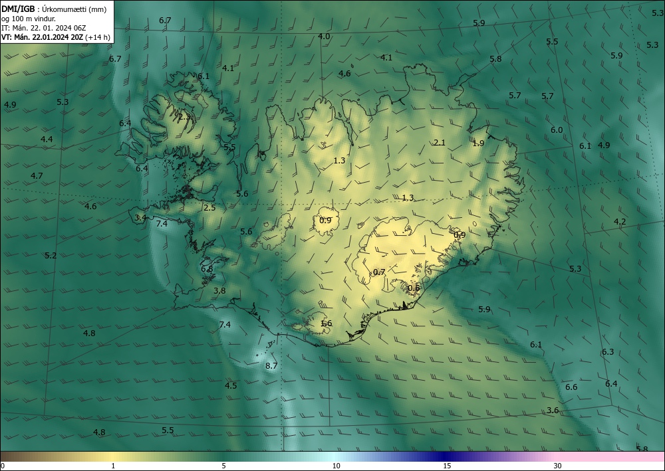The image size is (665, 471).
Task: Click the 0.7 value on Vatnajökull
Action: click(379, 272)
